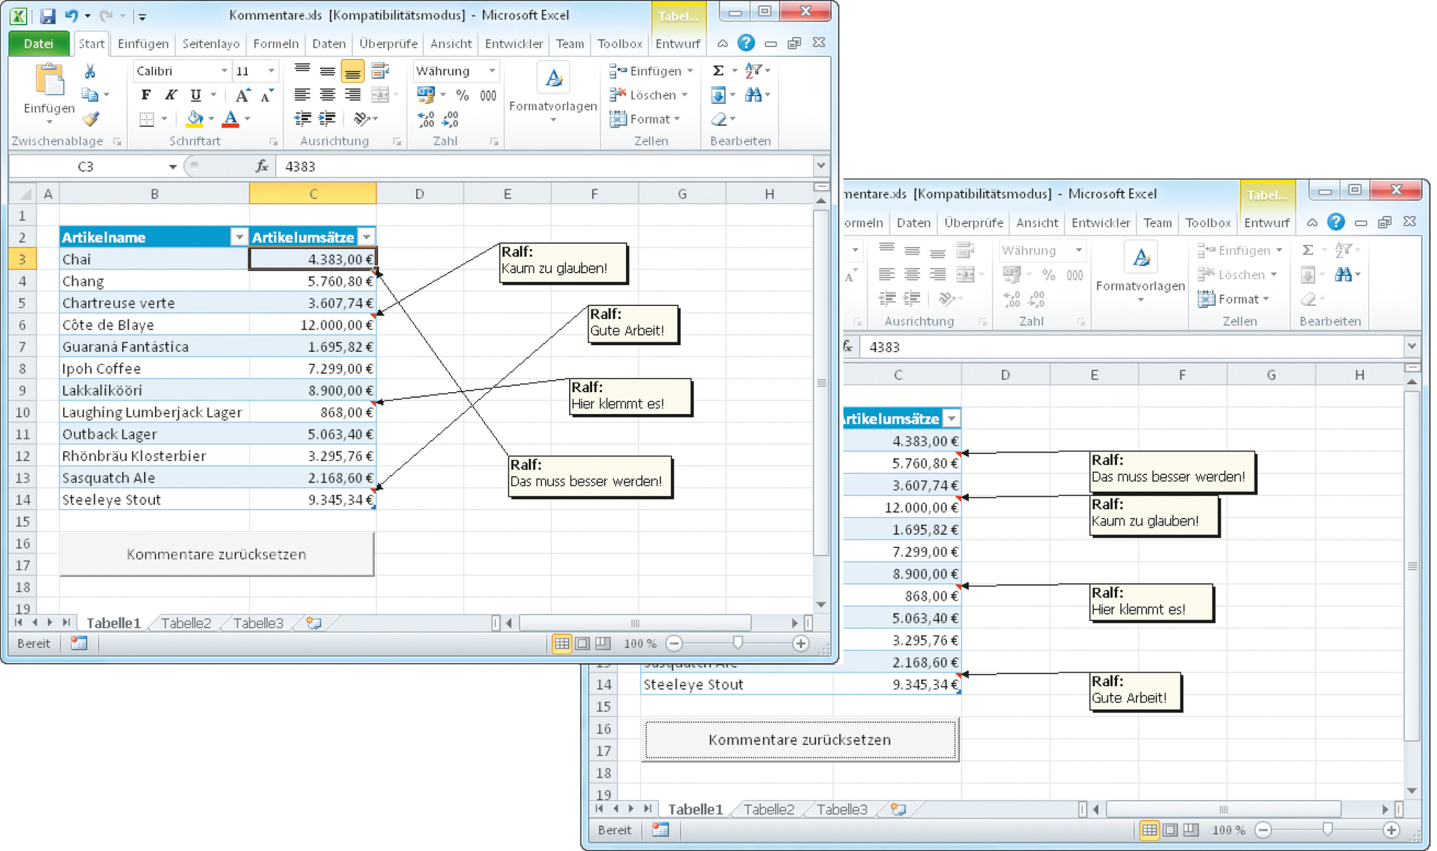
Task: Toggle italic formatting K button
Action: (171, 95)
